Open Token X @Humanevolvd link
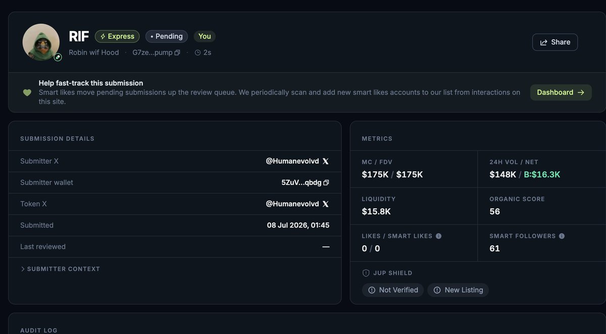The image size is (606, 334). pos(292,204)
